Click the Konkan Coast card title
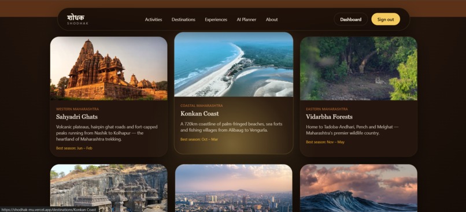Viewport: 466px width, 212px height. pos(199,113)
